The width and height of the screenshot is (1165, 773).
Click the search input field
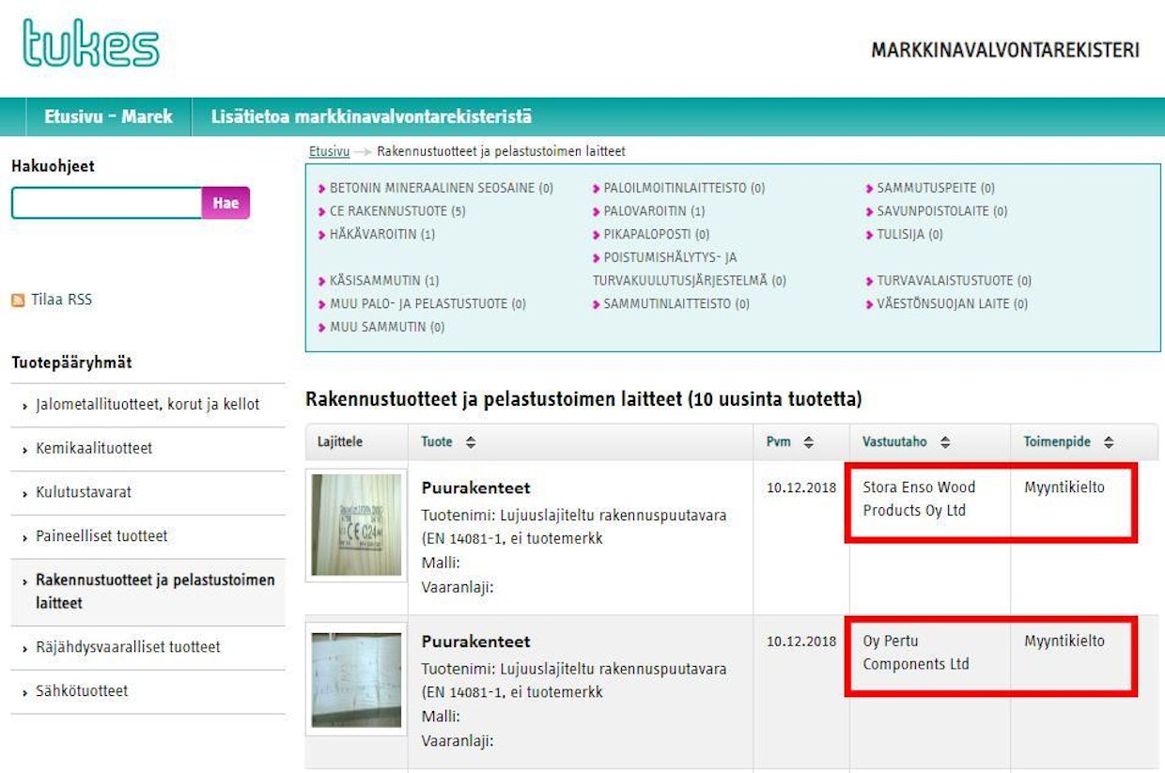coord(106,203)
